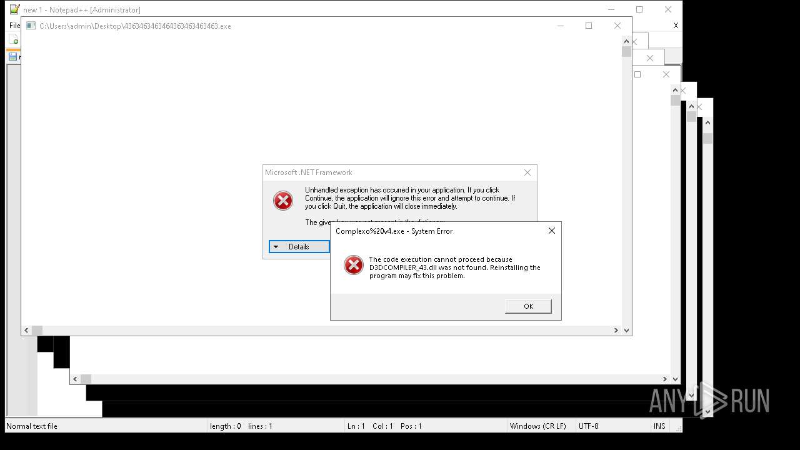Click the scroll-down arrow of second console window
This screenshot has height=450, width=800.
tap(675, 379)
